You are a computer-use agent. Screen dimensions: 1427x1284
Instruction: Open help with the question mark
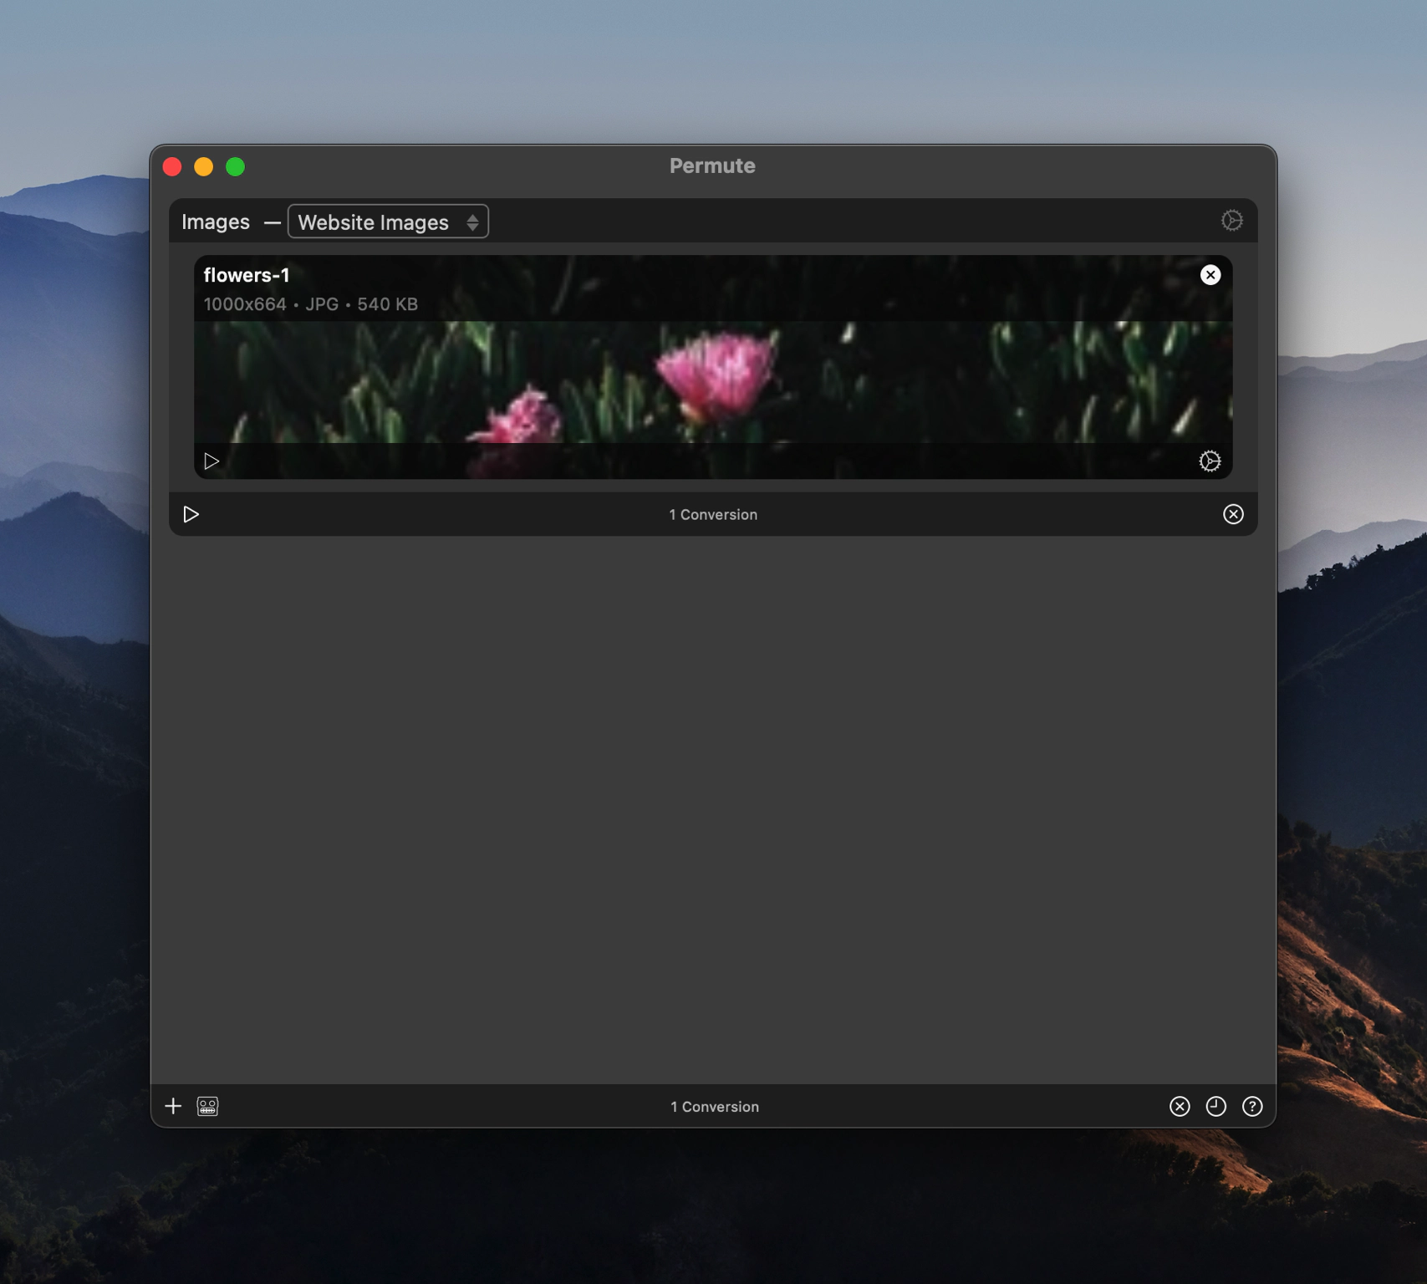click(1252, 1106)
